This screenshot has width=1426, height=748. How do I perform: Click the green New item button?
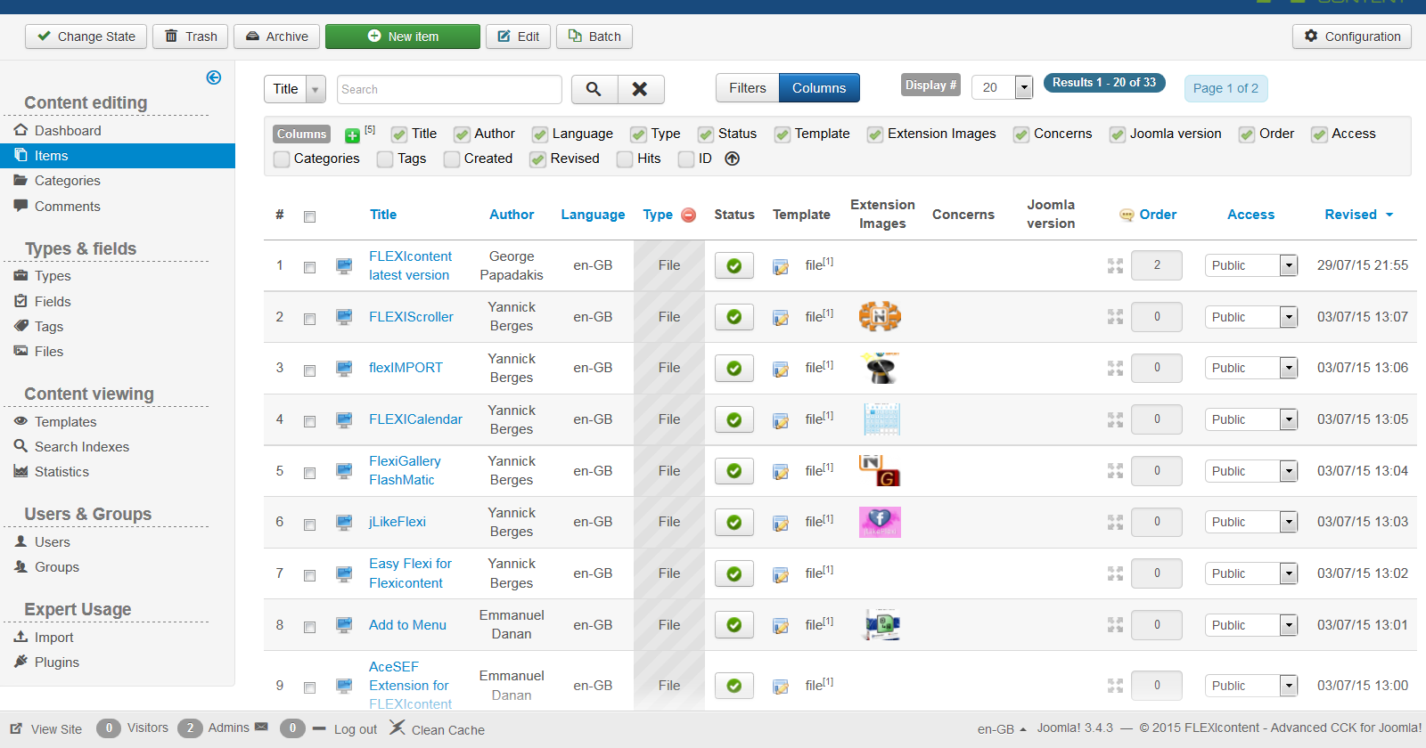click(x=403, y=37)
